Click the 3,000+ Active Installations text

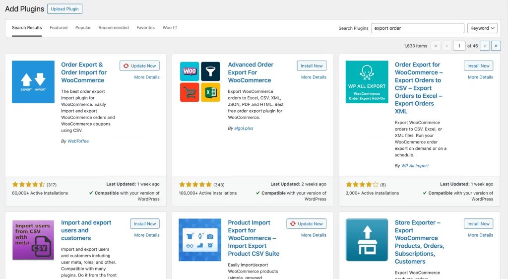372,193
